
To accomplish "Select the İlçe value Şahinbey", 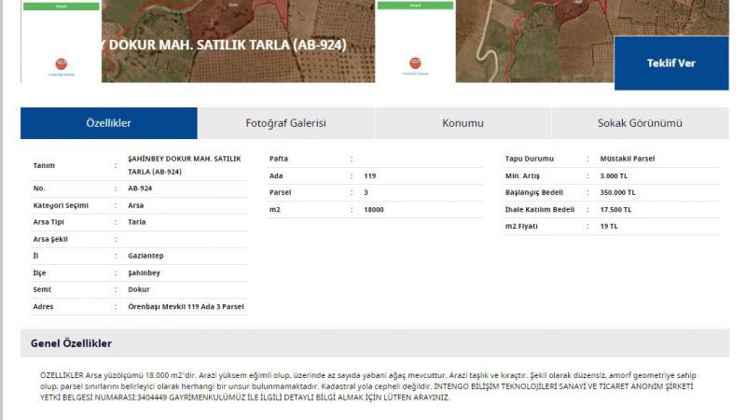I will [x=144, y=273].
